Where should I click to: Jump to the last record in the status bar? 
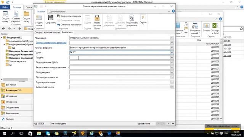173,124
